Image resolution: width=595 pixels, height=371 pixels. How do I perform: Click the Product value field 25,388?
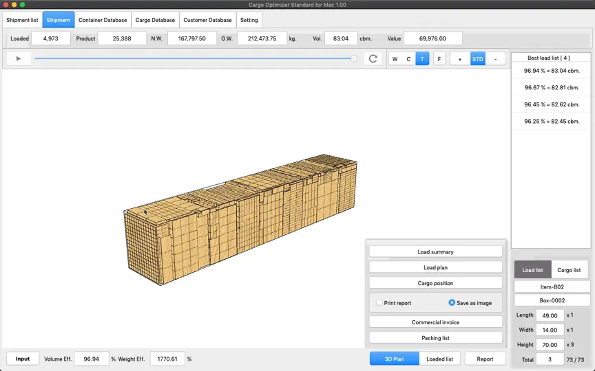click(122, 38)
